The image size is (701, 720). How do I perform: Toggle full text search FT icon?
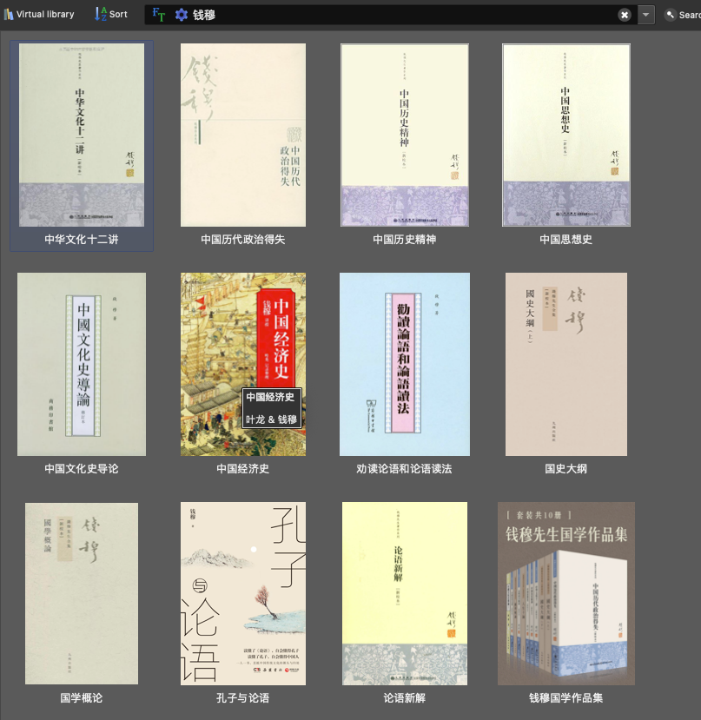pos(158,15)
